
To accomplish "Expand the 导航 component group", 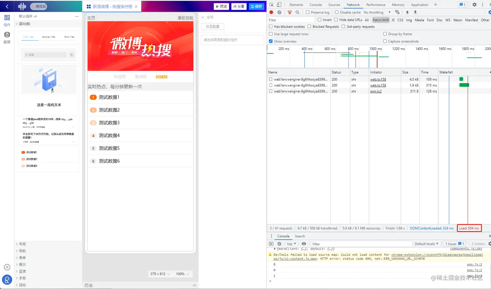I will coord(21,251).
